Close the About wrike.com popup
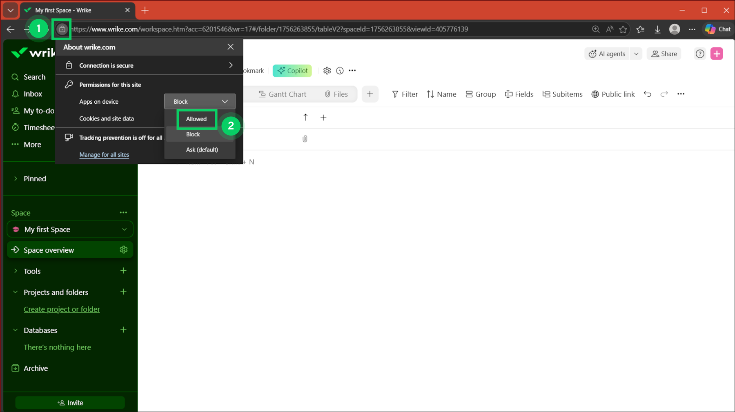 click(x=231, y=47)
